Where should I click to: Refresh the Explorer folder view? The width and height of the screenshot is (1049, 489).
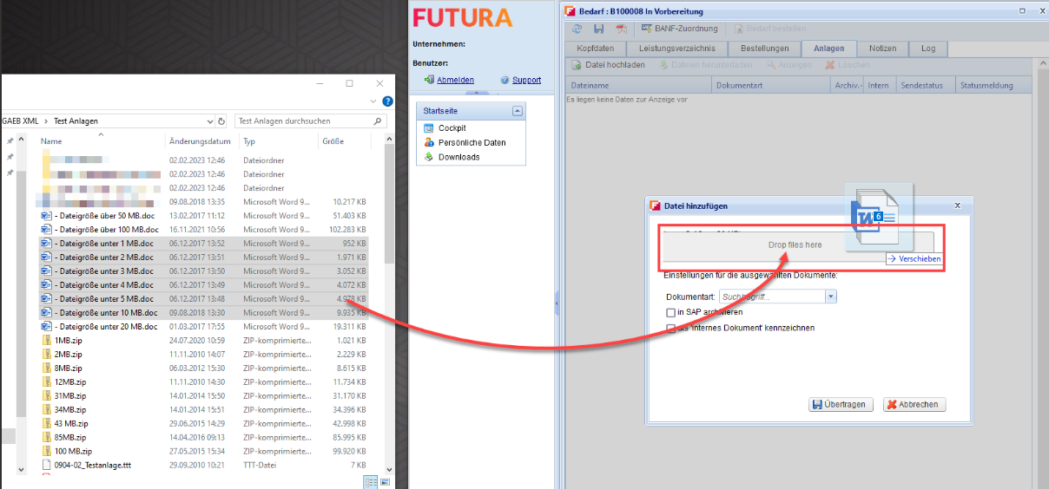221,121
